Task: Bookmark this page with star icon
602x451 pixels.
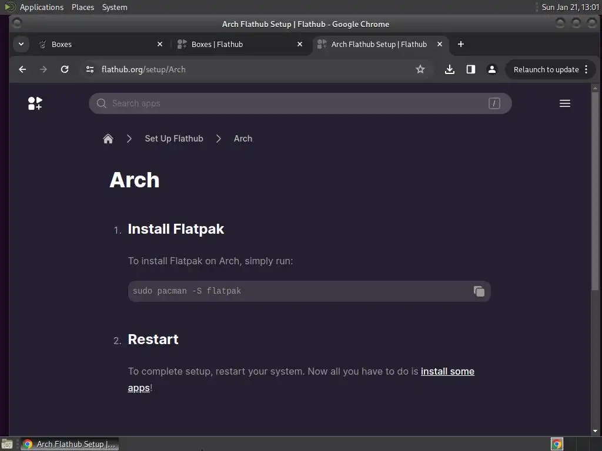Action: [420, 69]
